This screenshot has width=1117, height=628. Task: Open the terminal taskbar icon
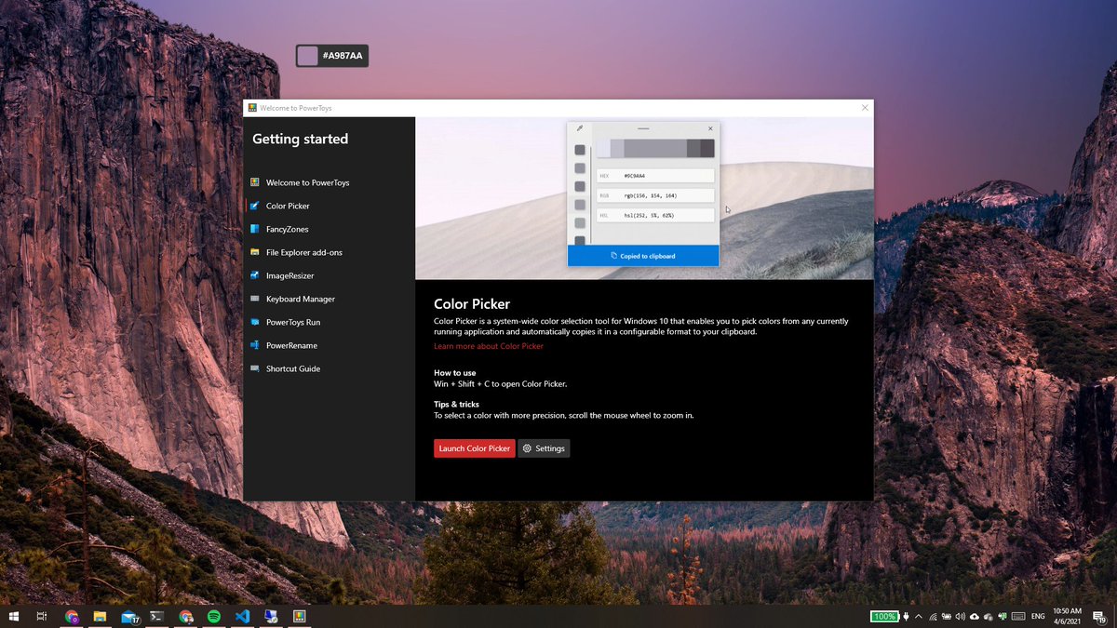coord(157,617)
